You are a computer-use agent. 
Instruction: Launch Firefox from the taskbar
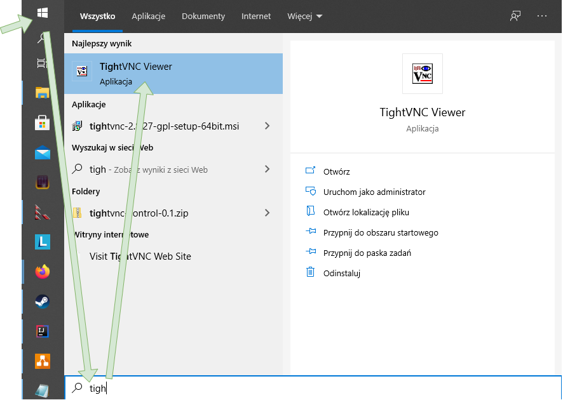43,272
